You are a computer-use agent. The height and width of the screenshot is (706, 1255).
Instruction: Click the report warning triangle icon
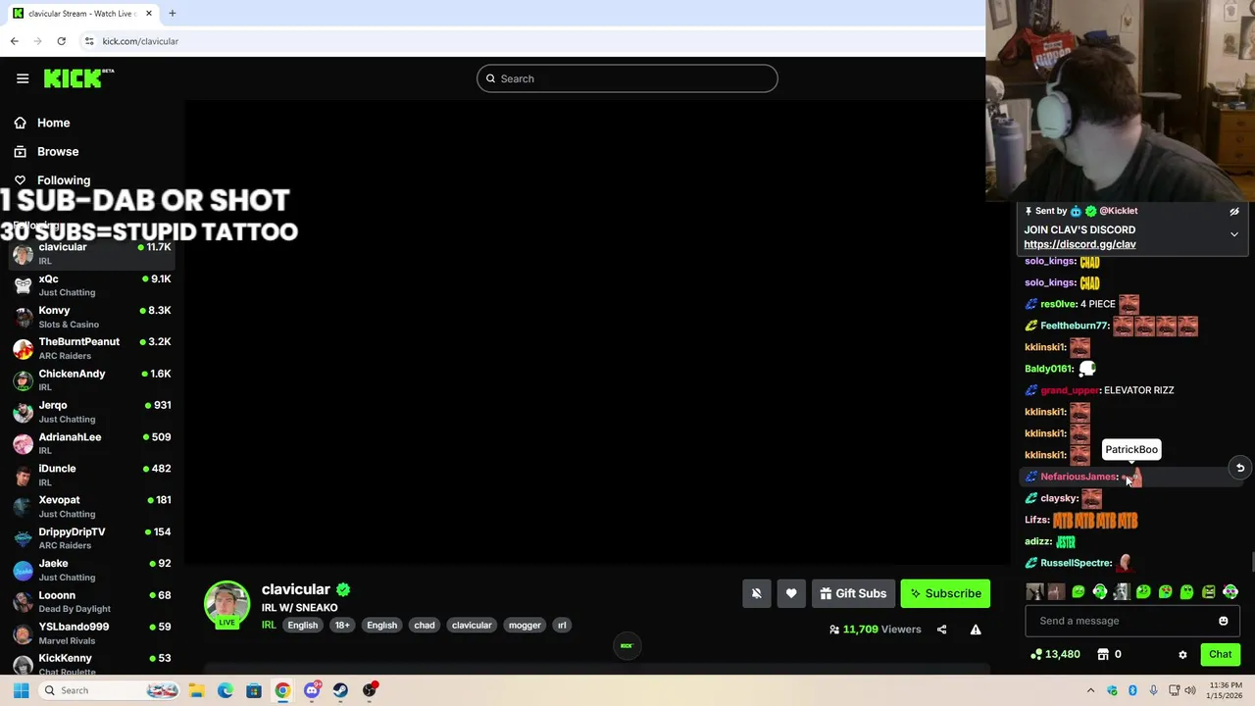point(976,630)
